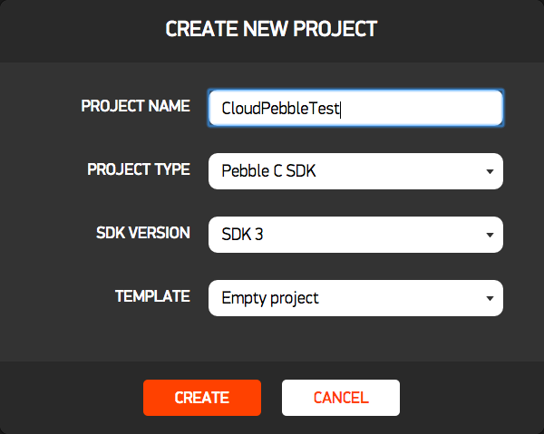This screenshot has width=544, height=434.
Task: Click the arrow on SDK Version selector
Action: [x=490, y=235]
